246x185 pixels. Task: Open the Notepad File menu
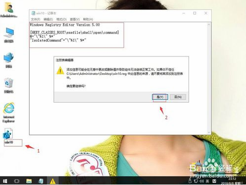tap(36, 19)
